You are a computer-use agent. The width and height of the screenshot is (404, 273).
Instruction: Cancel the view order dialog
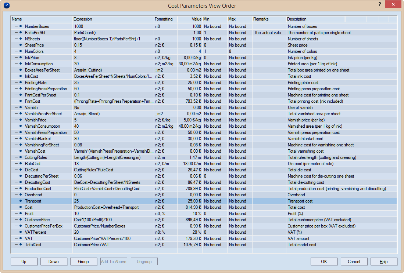(354, 262)
